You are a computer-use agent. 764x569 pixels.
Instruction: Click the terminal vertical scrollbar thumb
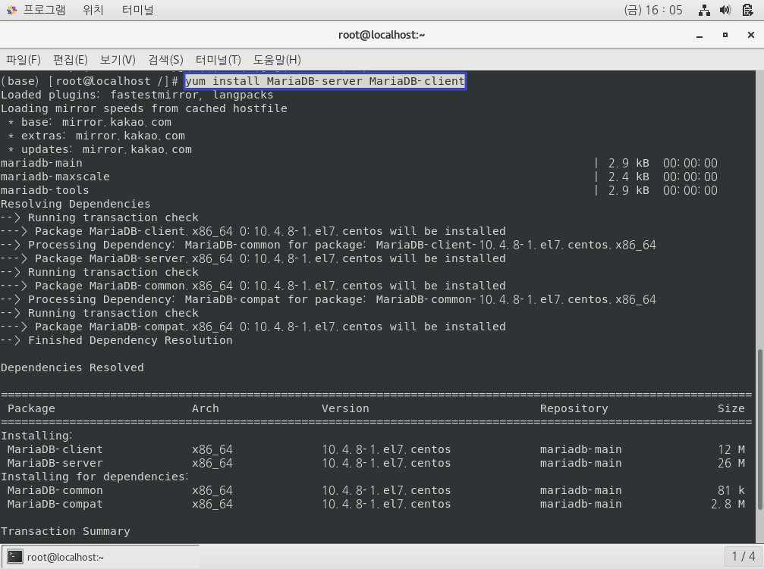point(759,430)
